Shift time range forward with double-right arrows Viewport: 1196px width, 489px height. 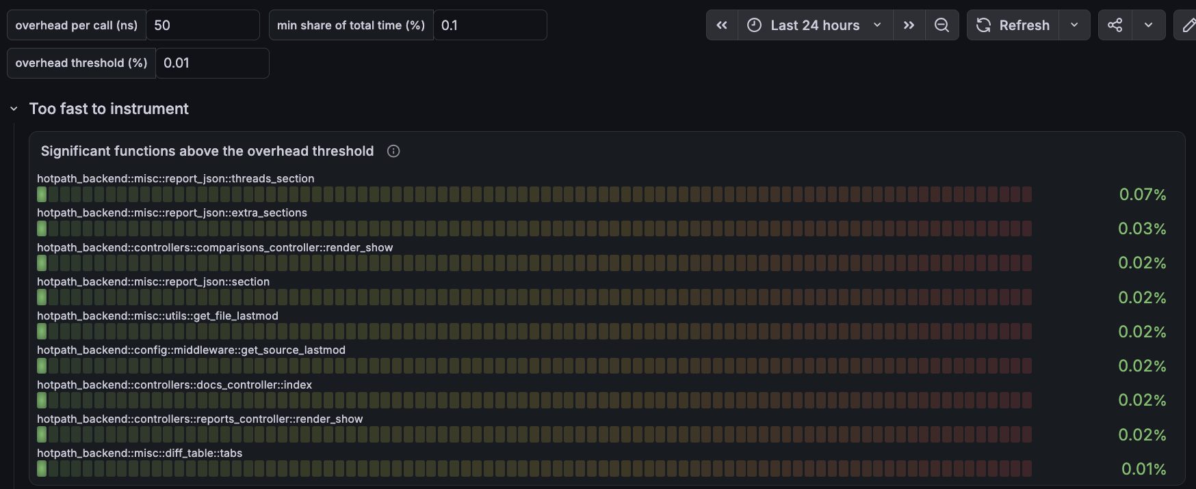click(909, 25)
